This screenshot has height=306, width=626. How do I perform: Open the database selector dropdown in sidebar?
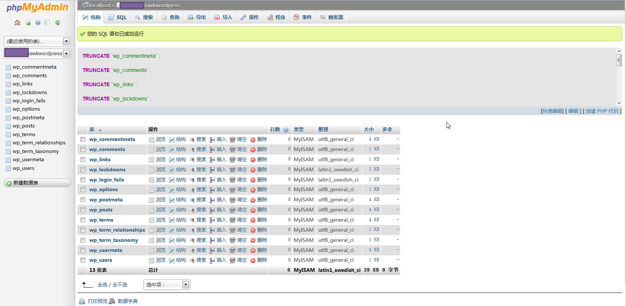coord(37,53)
